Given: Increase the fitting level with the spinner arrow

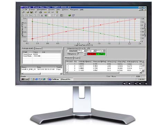Looking at the screenshot, I should pos(85,53).
